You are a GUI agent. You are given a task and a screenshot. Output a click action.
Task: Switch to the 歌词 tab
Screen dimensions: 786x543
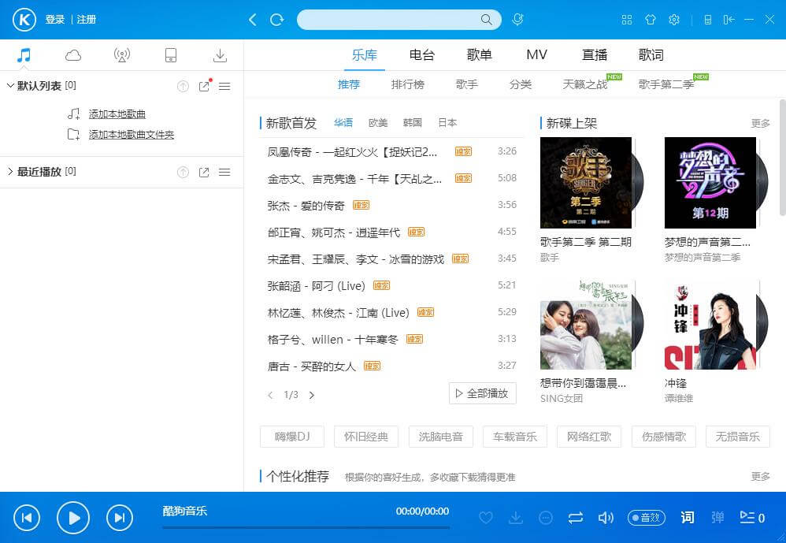(651, 54)
